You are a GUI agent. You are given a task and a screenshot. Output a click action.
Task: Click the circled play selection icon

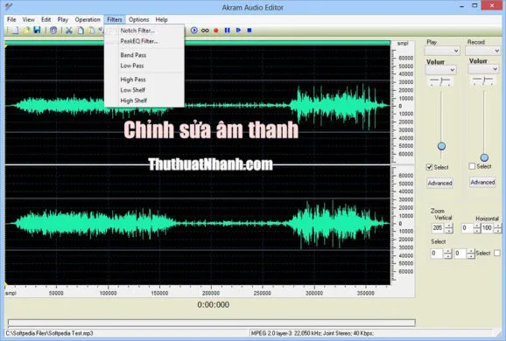click(x=194, y=31)
